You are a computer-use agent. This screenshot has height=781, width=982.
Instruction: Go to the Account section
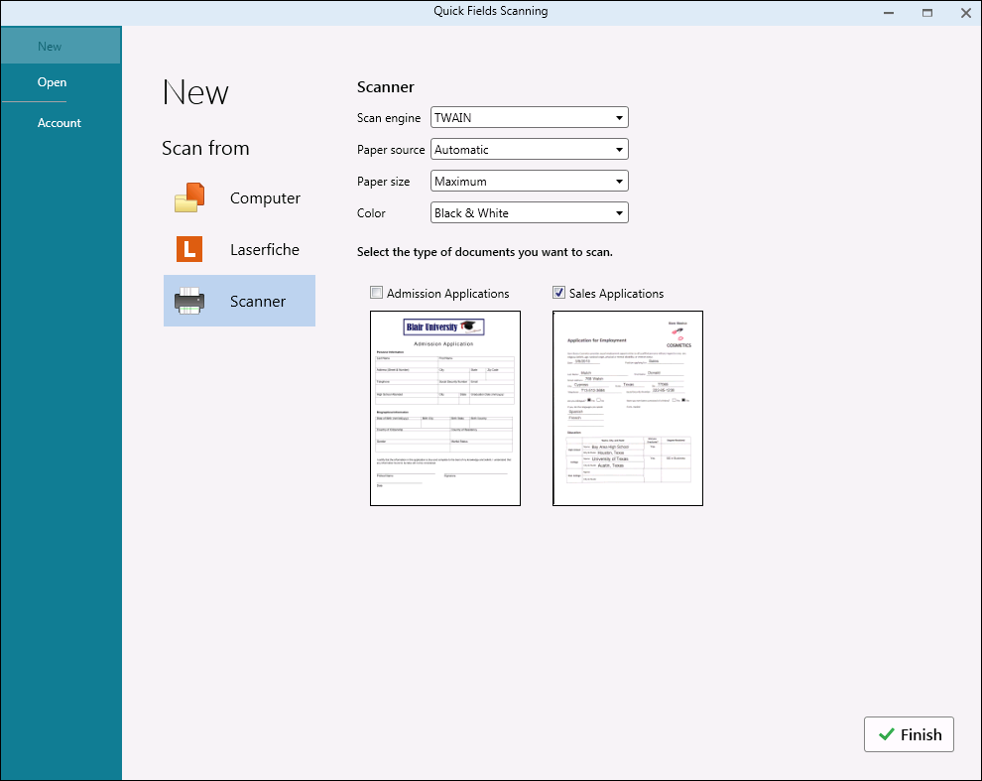(60, 123)
